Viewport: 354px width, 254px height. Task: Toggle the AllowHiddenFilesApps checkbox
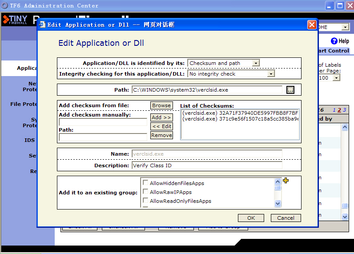[145, 182]
